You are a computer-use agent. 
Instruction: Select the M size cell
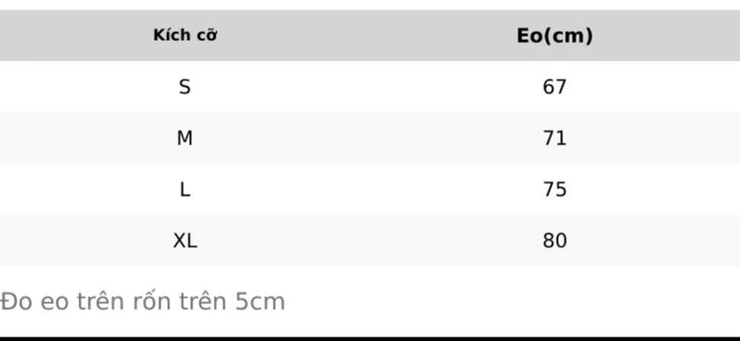click(185, 138)
